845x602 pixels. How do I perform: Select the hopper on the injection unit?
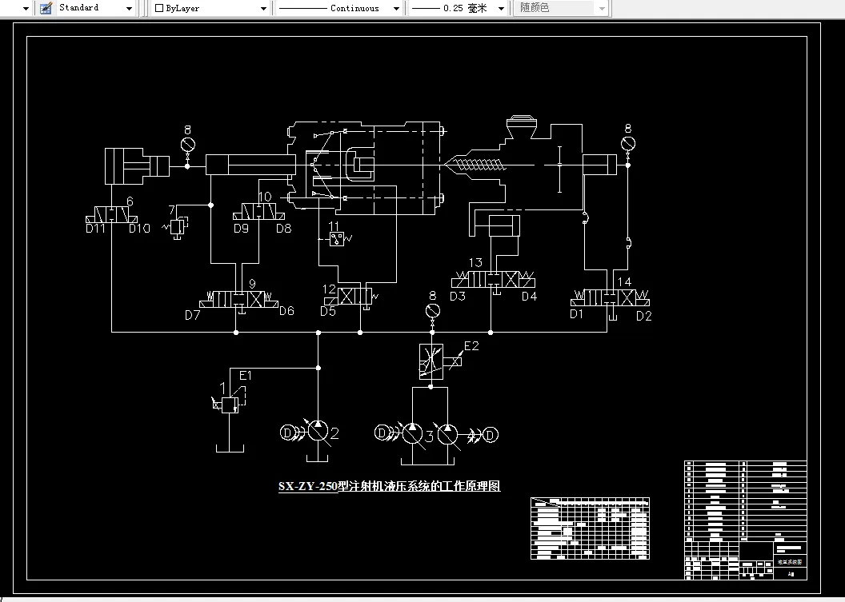tap(522, 126)
